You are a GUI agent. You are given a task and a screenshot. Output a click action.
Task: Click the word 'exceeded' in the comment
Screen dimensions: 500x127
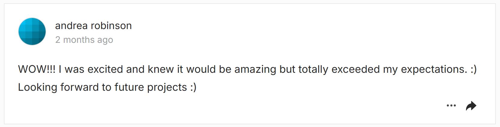[356, 69]
